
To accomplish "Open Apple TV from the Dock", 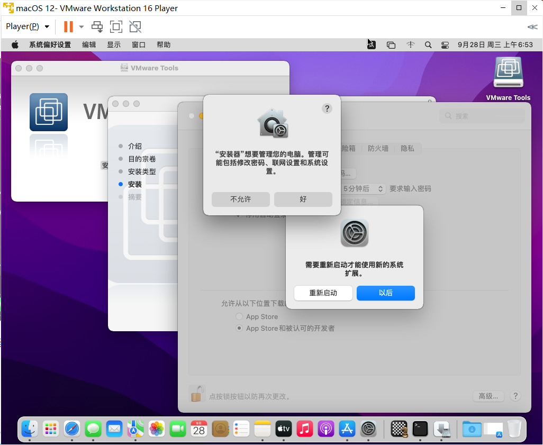I will (284, 429).
